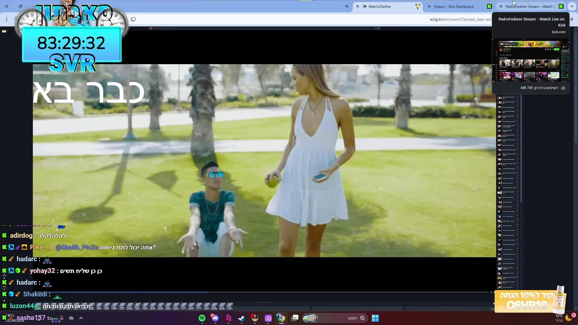Switch to the PedroFederer Stream tab
Screen dimensions: 578x325
[531, 6]
